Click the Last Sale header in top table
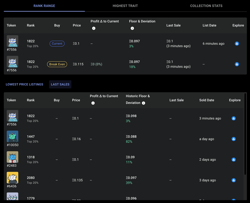Viewport: 250px width, 203px height. pyautogui.click(x=173, y=26)
